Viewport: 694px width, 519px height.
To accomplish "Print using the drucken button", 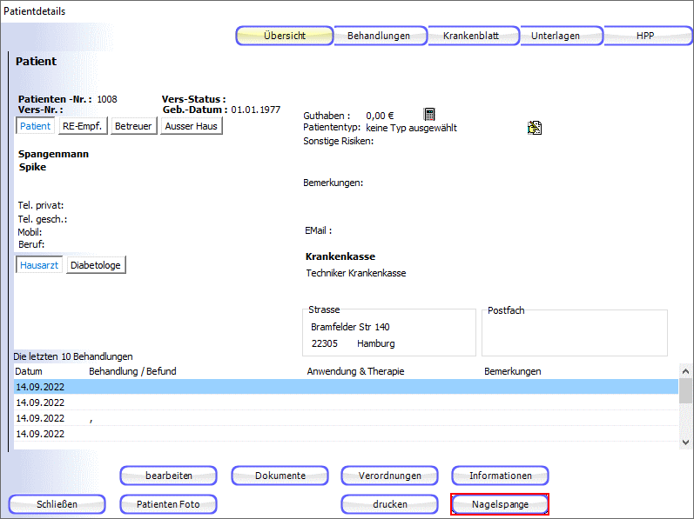I will [389, 504].
